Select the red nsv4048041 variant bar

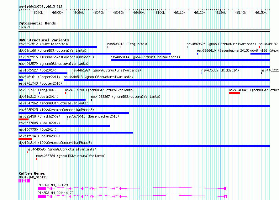pos(234,93)
